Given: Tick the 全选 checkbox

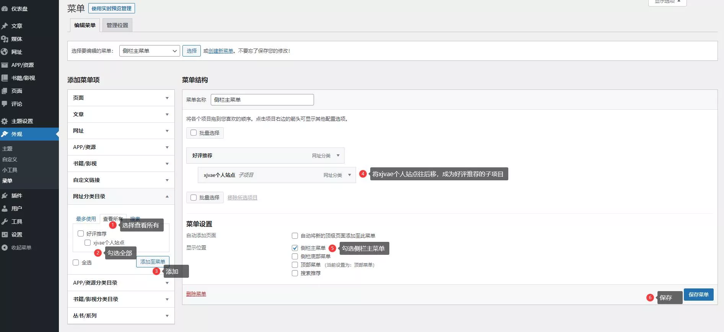Looking at the screenshot, I should coord(76,262).
